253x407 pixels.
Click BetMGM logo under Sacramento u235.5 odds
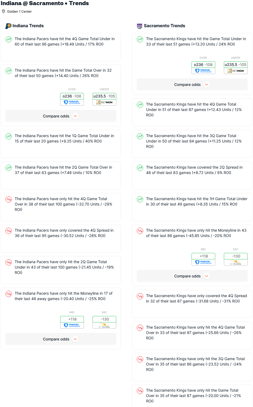pyautogui.click(x=236, y=71)
